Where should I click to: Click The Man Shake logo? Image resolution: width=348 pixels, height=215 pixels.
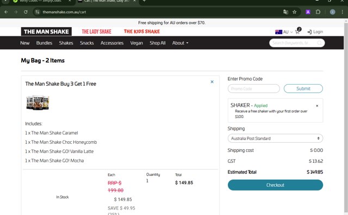click(x=46, y=31)
